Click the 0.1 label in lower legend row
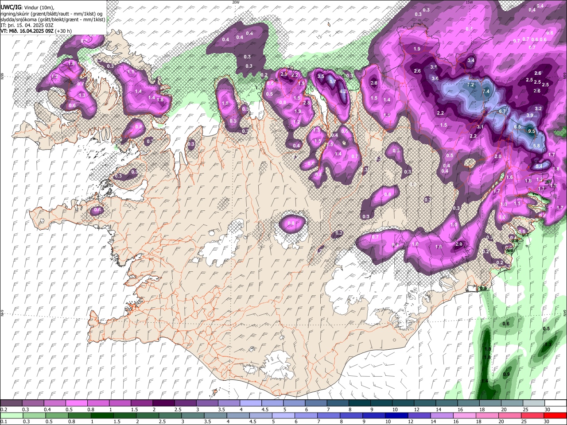This screenshot has height=425, width=567. click(4, 422)
